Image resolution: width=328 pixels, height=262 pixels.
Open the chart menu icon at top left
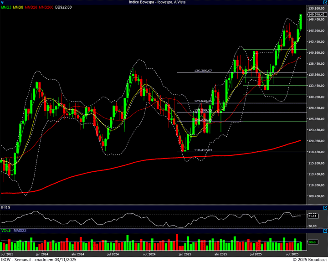point(3,2)
